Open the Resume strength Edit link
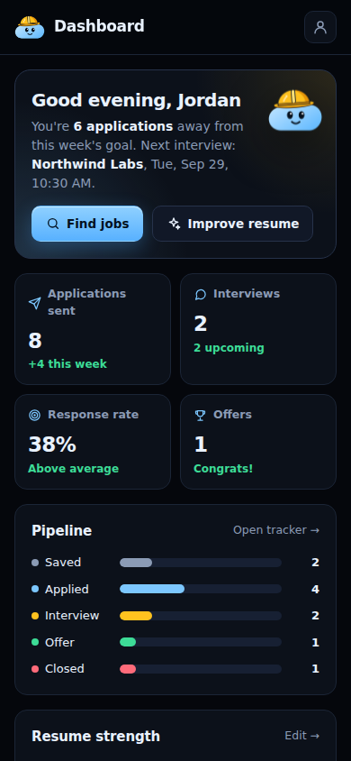 302,736
